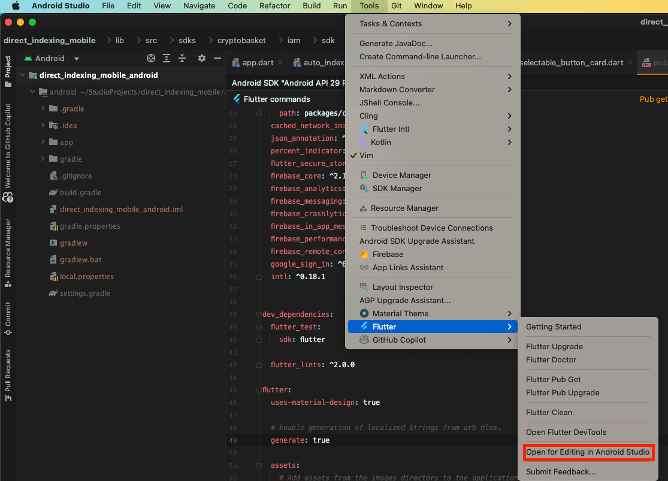Expand the gradle folder

pyautogui.click(x=43, y=159)
